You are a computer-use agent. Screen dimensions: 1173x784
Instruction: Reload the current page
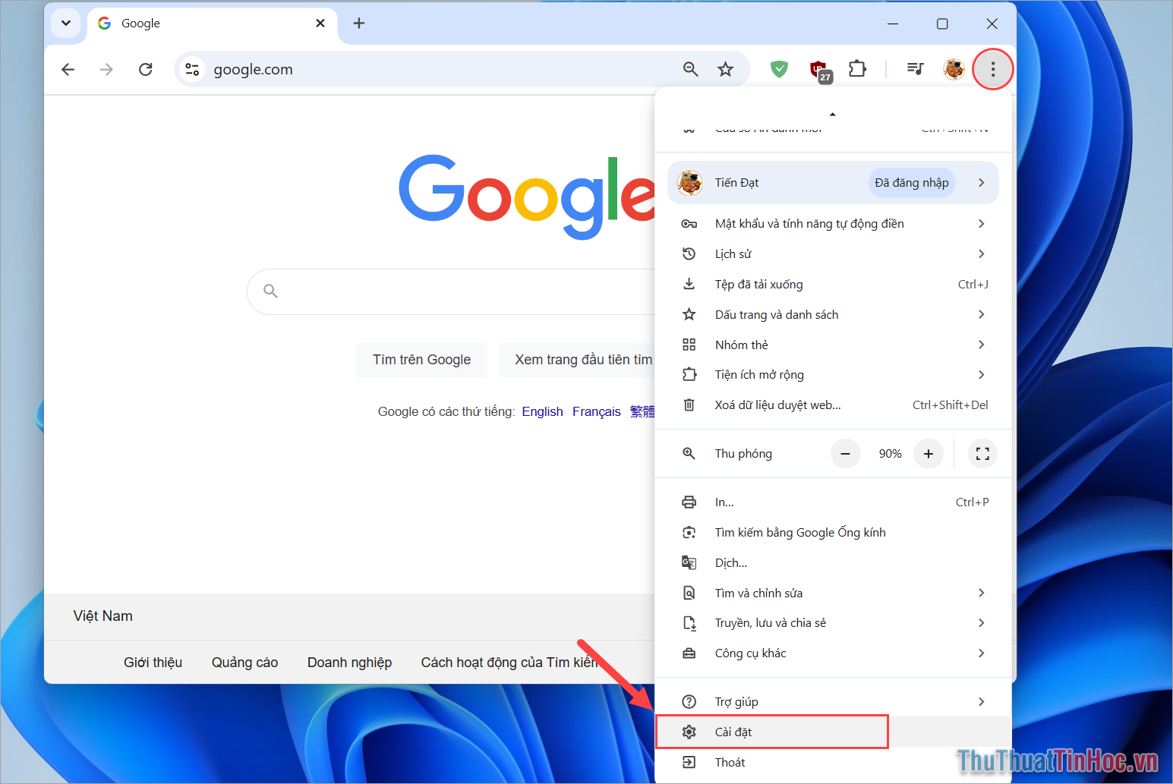146,69
